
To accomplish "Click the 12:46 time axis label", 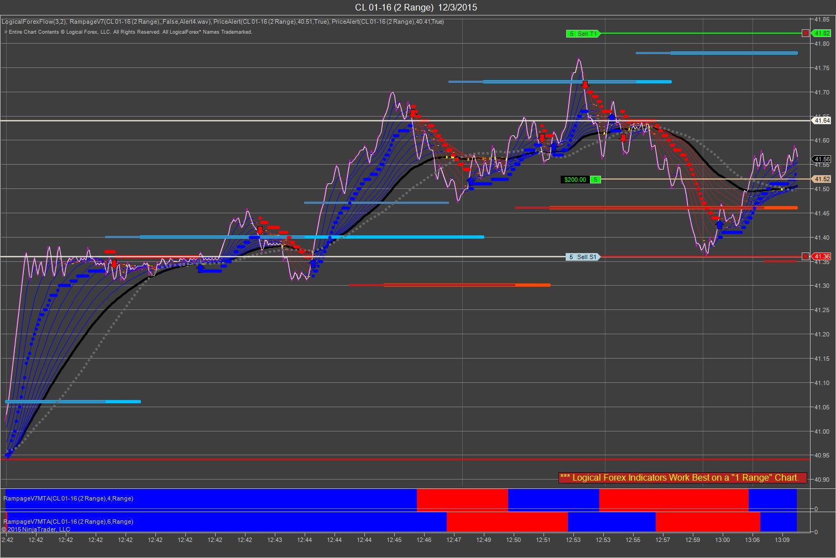I will point(424,540).
